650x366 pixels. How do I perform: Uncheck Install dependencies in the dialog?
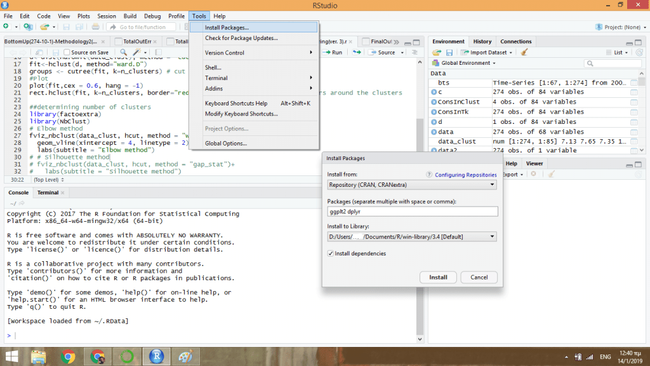tap(330, 253)
